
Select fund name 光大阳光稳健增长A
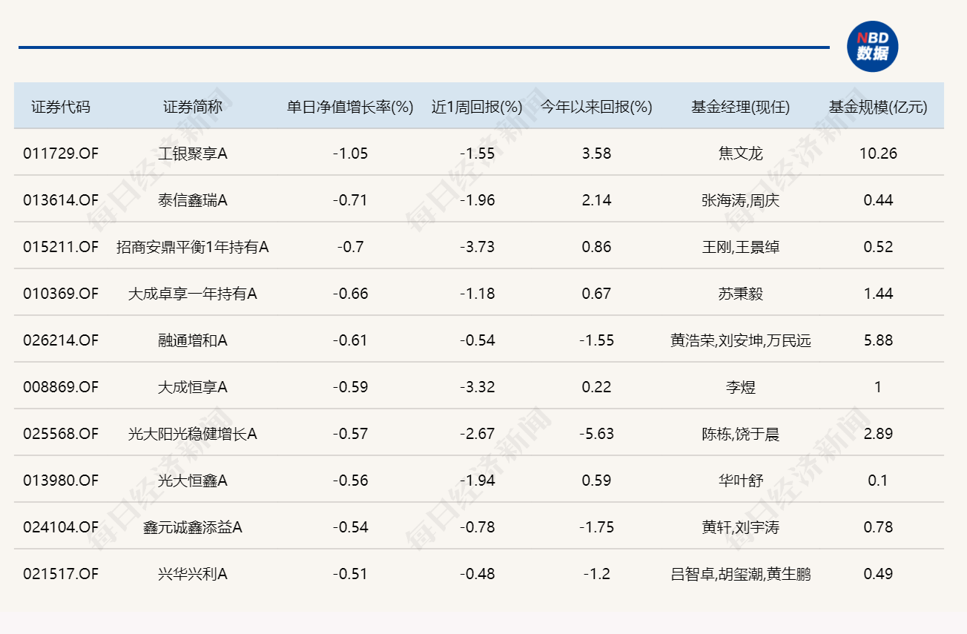[193, 434]
